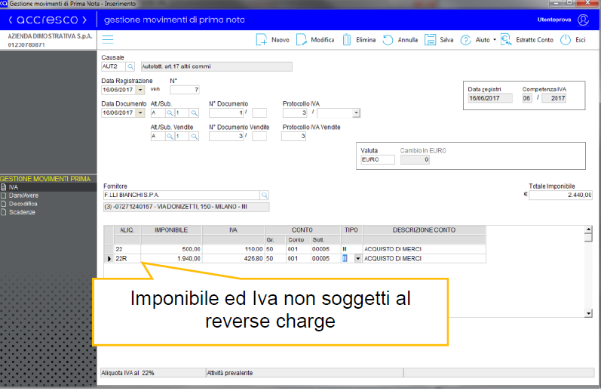Screen dimensions: 601x391
Task: Open the Protocollo IVA suffix dropdown
Action: 357,112
